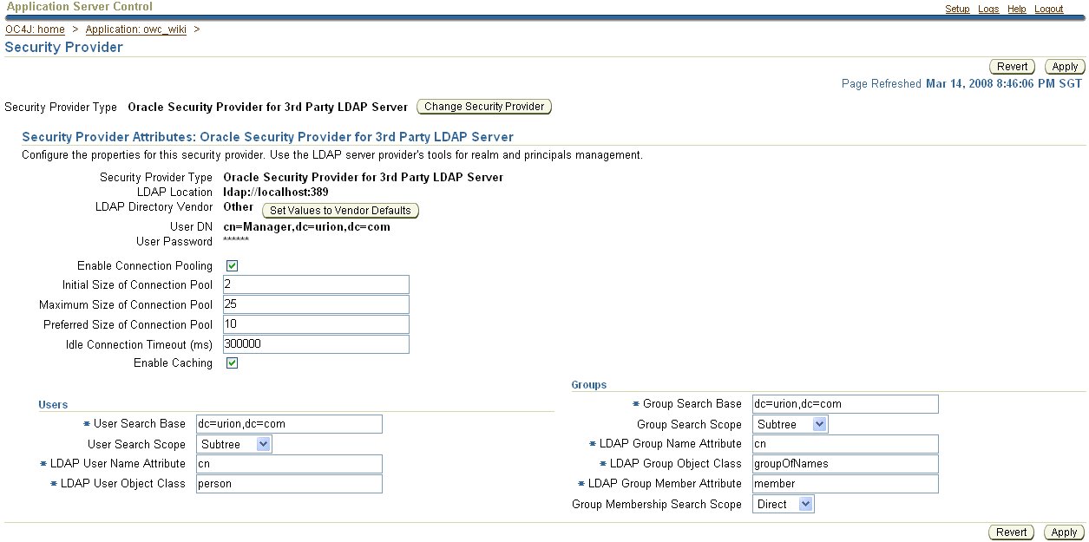This screenshot has width=1089, height=542.
Task: Click the "Application Server Control" title text
Action: click(x=79, y=6)
